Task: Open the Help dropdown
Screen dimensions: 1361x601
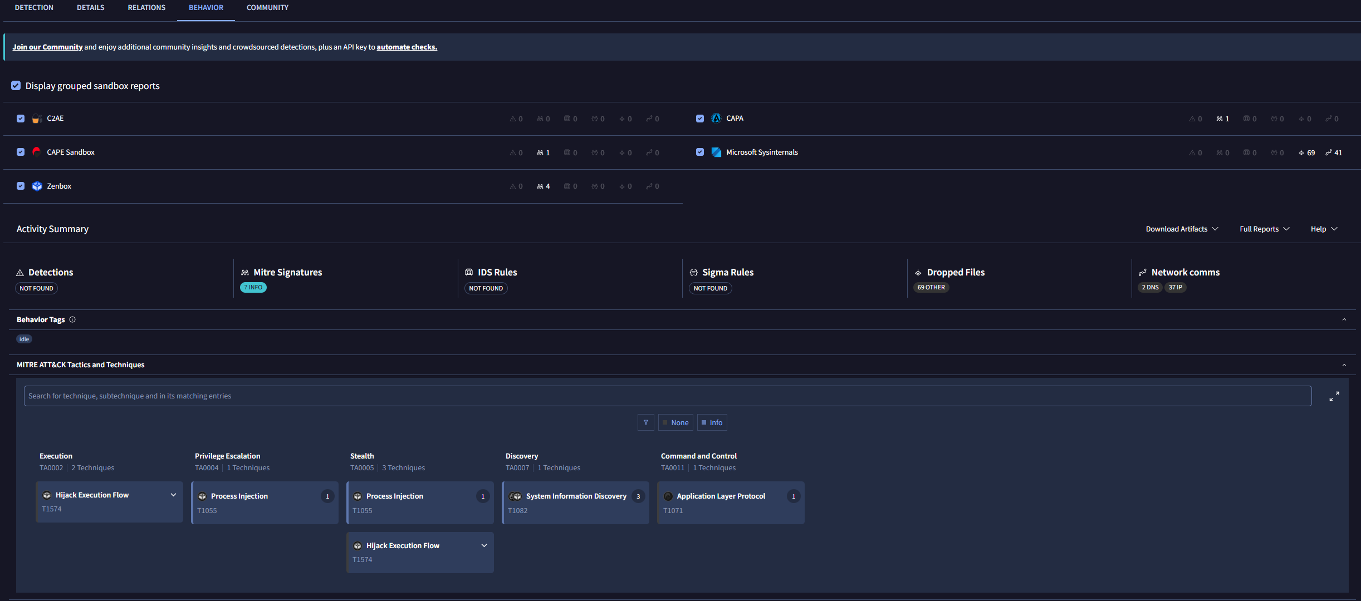Action: (x=1324, y=229)
